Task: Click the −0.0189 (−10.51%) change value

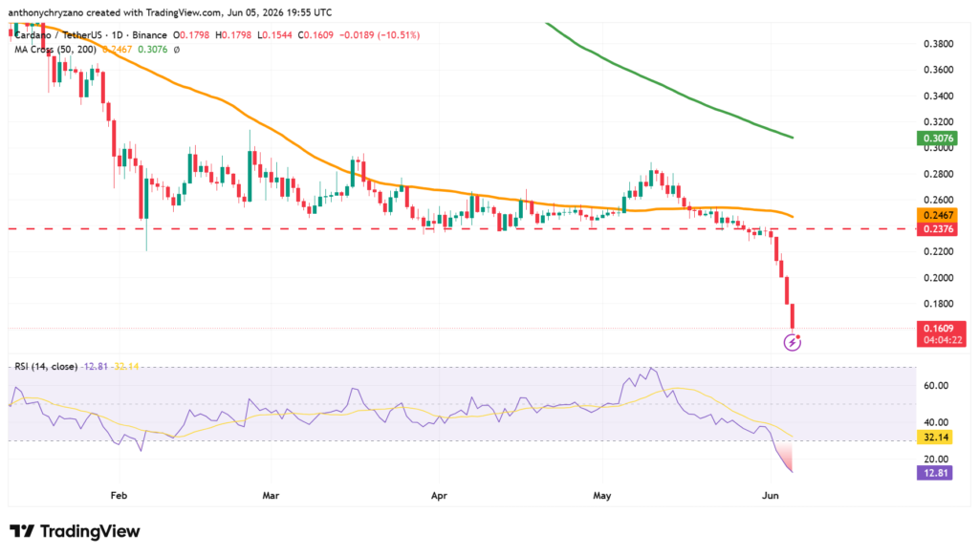Action: tap(379, 35)
